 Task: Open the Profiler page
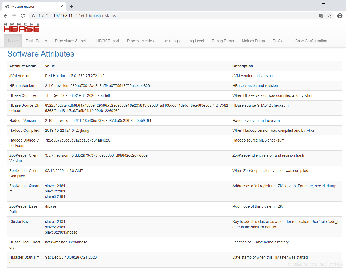point(279,41)
